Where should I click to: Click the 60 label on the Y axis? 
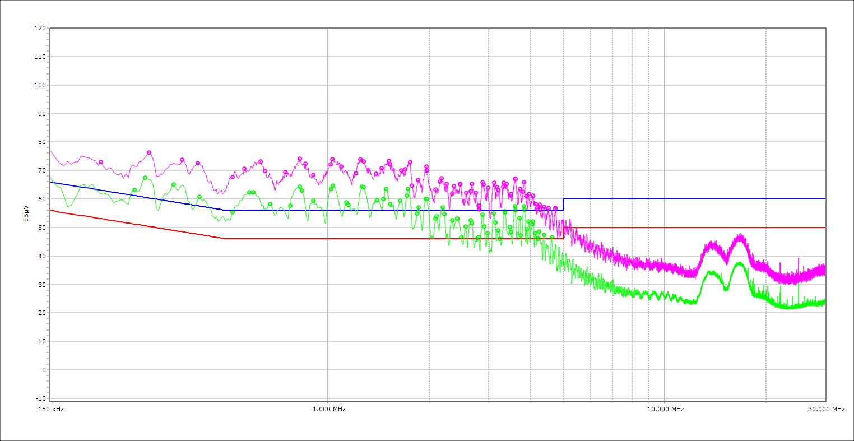pyautogui.click(x=41, y=199)
